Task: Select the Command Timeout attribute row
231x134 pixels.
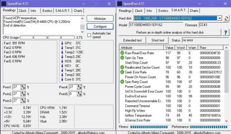Action: pos(172,106)
